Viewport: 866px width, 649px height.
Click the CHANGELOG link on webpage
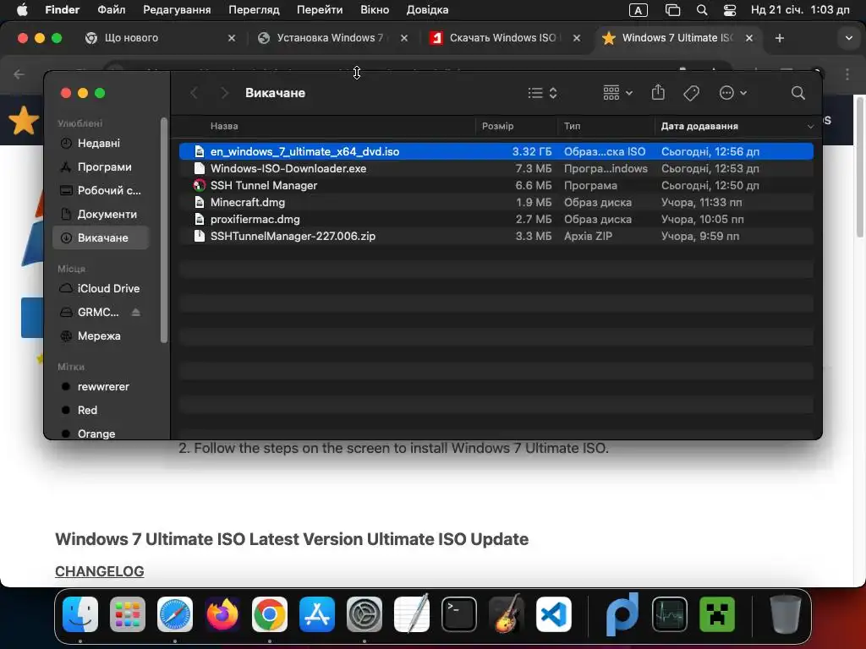(100, 571)
